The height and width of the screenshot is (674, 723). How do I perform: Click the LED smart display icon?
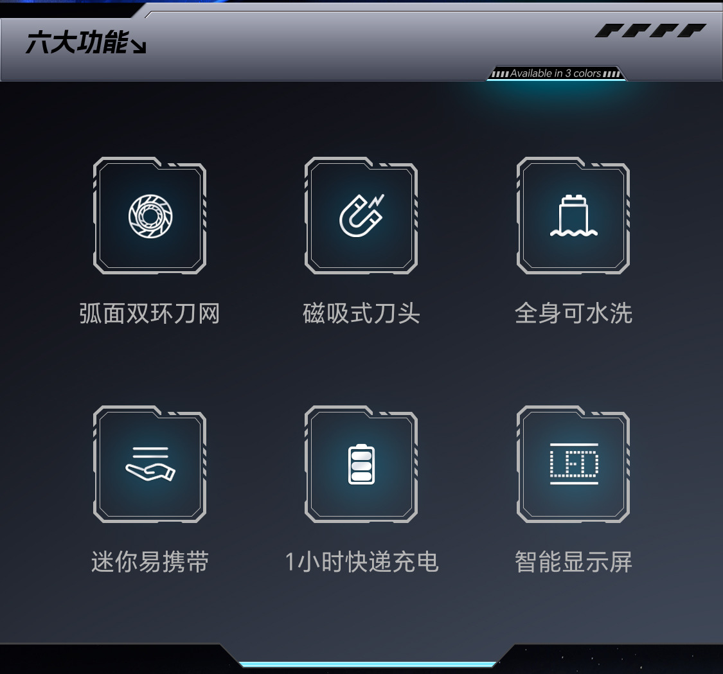pyautogui.click(x=574, y=464)
